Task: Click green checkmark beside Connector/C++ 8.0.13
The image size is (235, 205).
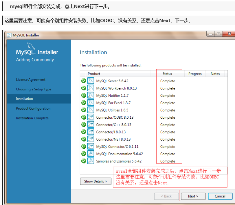Action: point(83,124)
